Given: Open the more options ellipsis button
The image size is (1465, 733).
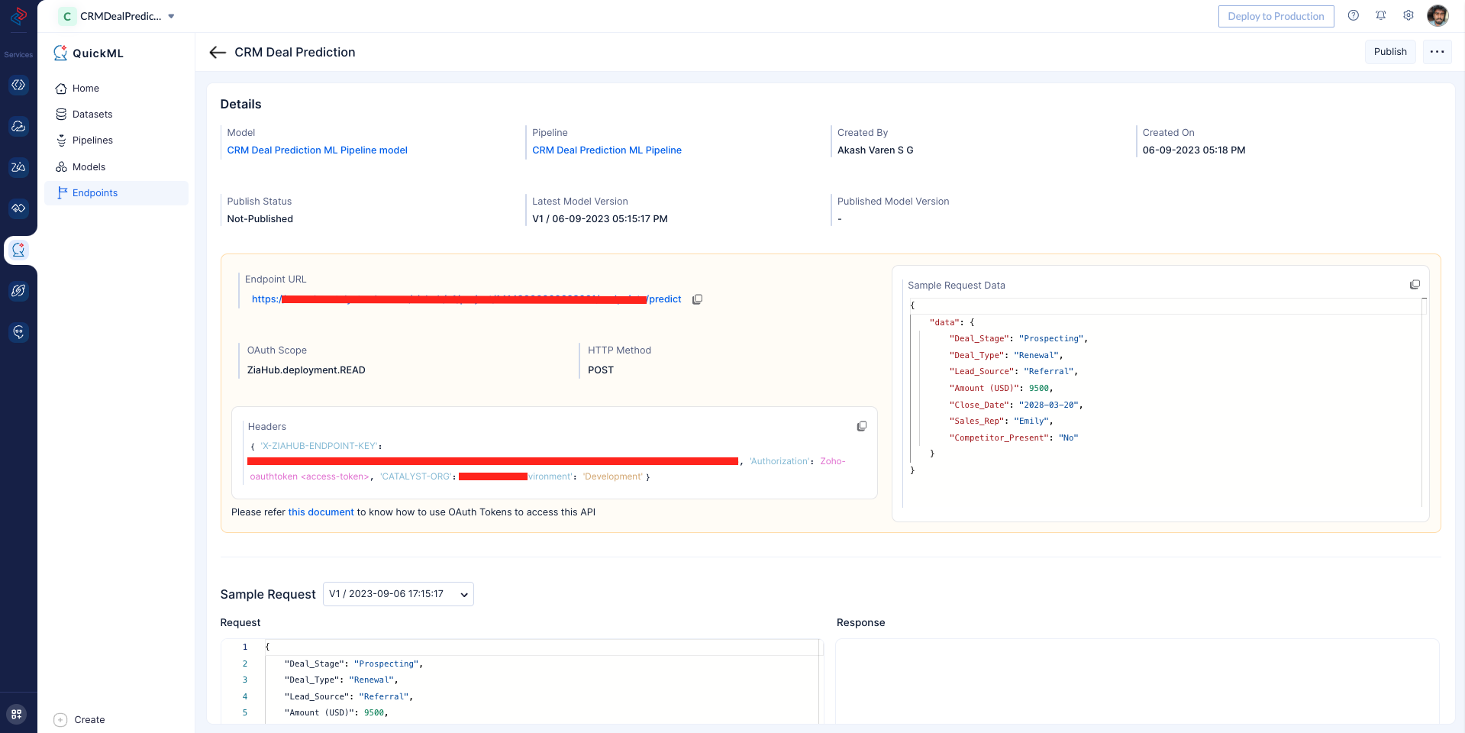Looking at the screenshot, I should (x=1438, y=52).
